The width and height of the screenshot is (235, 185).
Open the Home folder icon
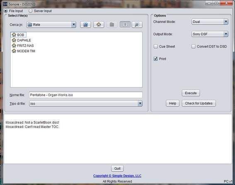click(x=99, y=24)
